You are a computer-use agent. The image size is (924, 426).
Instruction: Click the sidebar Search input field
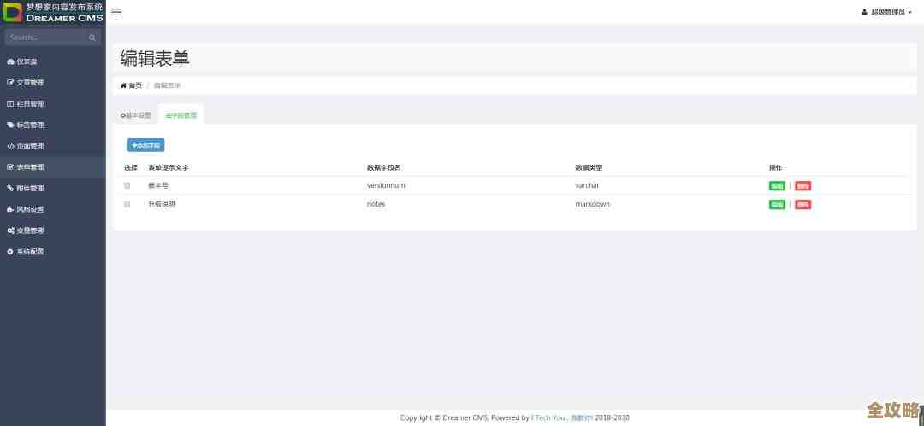44,38
